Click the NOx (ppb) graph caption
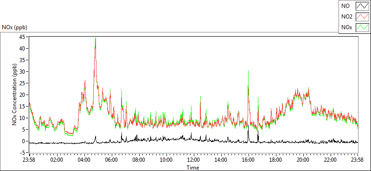Screen dimensions: 371x171 [x=15, y=27]
